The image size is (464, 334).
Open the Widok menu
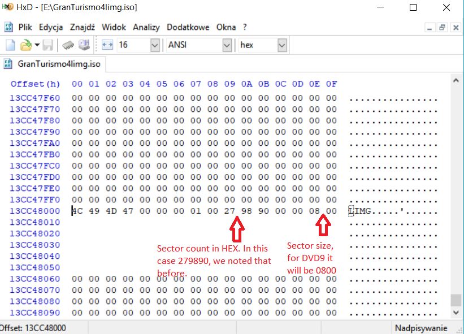(114, 27)
